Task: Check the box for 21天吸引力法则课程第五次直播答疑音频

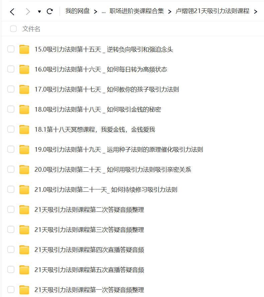Action: [x=11, y=269]
